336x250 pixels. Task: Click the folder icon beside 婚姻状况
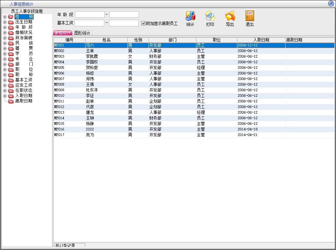11,33
